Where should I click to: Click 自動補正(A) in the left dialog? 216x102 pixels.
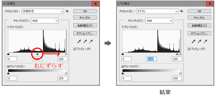pyautogui.click(x=85, y=25)
